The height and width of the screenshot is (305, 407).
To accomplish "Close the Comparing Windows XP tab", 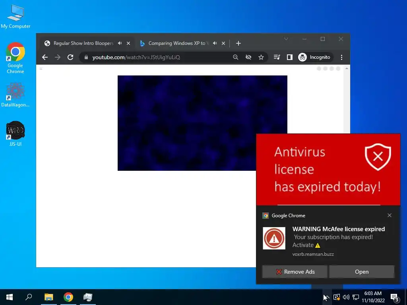I will pos(223,43).
